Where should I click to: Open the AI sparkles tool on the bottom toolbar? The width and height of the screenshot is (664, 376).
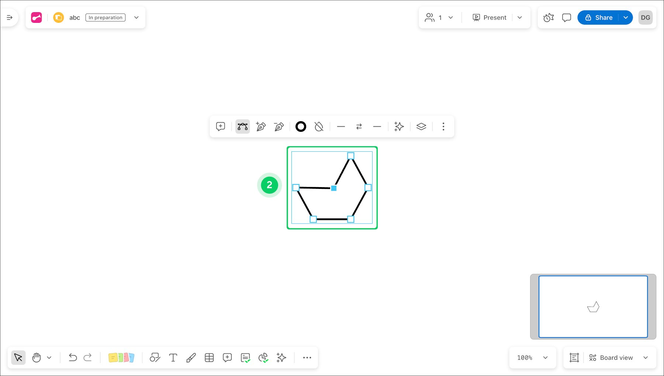tap(281, 357)
